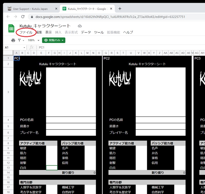Click the Google Sheets home icon

[x=11, y=28]
